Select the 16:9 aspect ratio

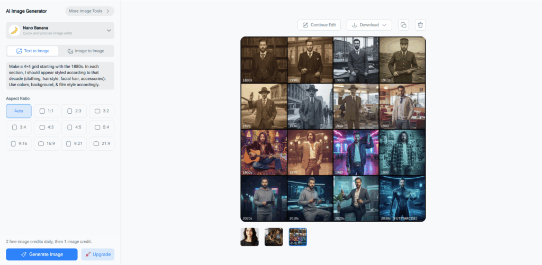pos(47,143)
